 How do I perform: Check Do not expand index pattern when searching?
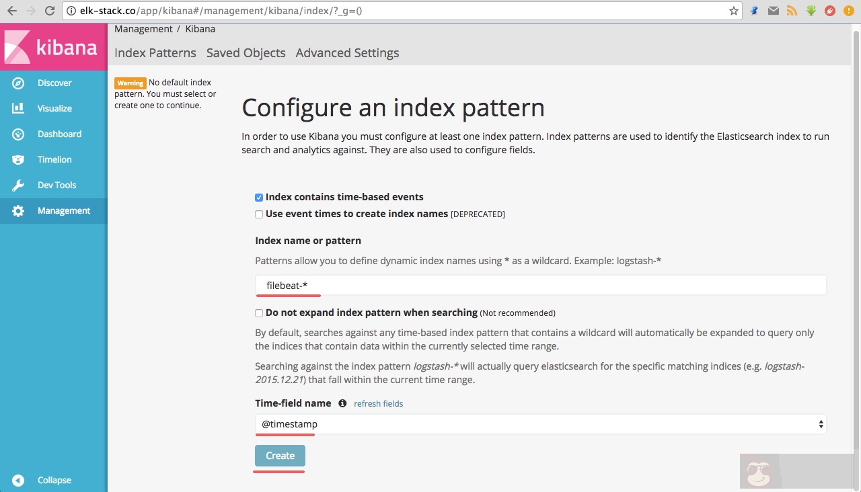[x=259, y=313]
